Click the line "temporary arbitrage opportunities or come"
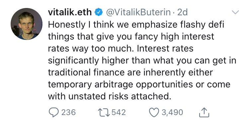This screenshot has width=249, height=122. point(139,84)
